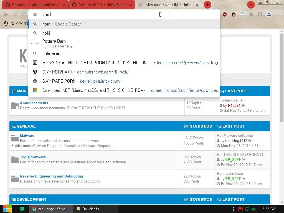The width and height of the screenshot is (284, 213).
Task: Toggle the browser side panel icon
Action: 260,14
